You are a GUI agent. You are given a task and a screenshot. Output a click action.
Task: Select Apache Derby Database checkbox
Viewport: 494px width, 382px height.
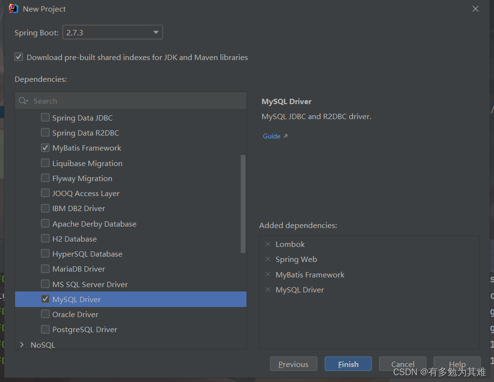45,223
